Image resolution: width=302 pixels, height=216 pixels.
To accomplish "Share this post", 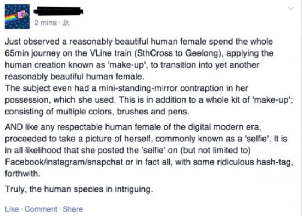I will [73, 209].
